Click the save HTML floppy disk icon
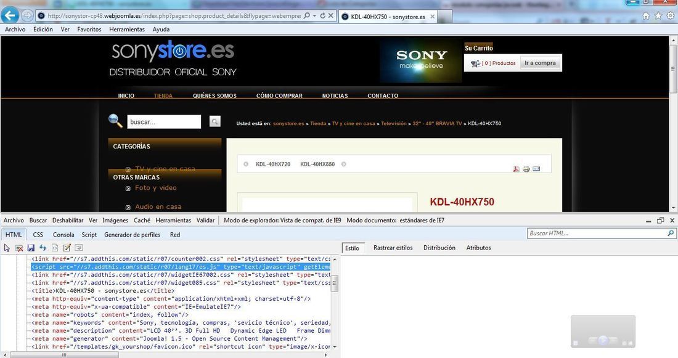The image size is (678, 358). point(31,248)
